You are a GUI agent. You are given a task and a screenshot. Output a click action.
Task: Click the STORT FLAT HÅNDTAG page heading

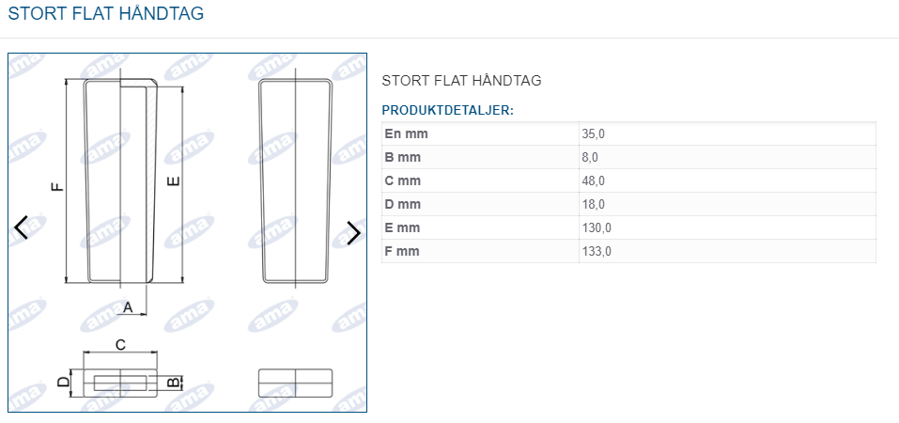pyautogui.click(x=106, y=13)
